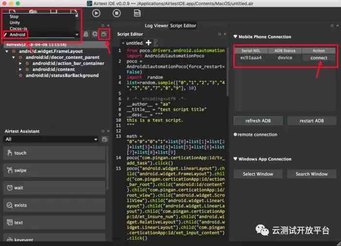Collapse android:id/decor_content_parent node
The image size is (341, 246).
pos(14,57)
